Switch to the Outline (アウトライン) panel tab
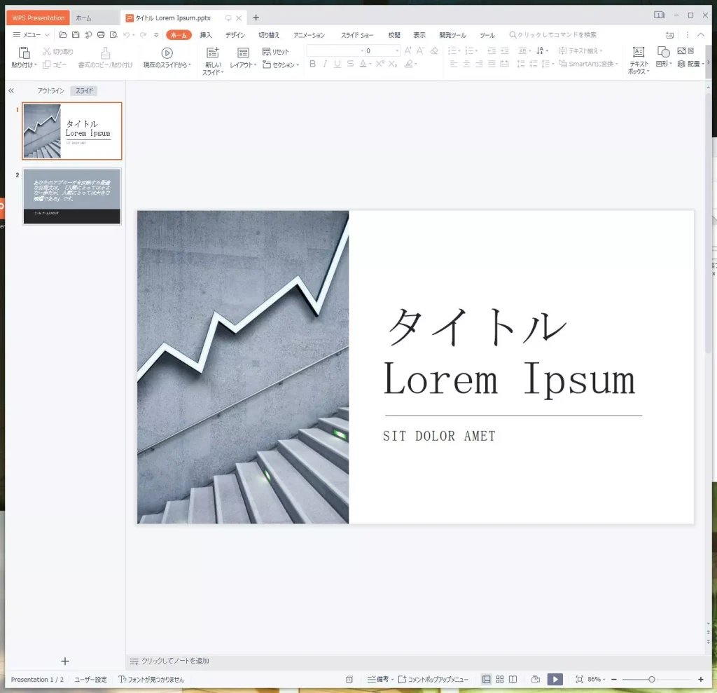Image resolution: width=717 pixels, height=693 pixels. [x=51, y=91]
